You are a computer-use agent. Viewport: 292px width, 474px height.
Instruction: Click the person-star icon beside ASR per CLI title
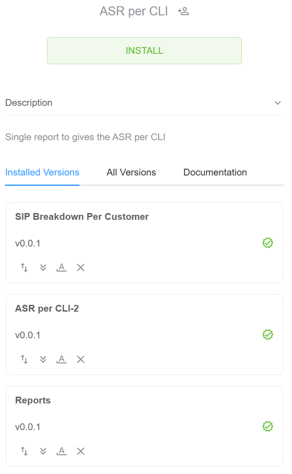(x=183, y=11)
